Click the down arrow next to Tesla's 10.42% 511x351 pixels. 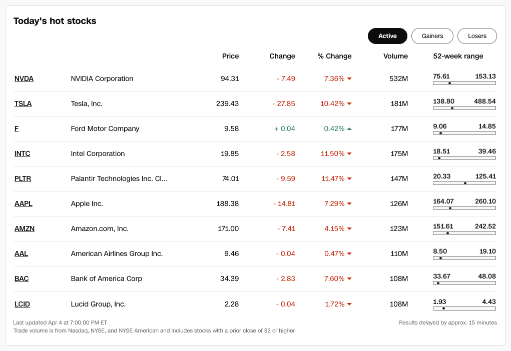pyautogui.click(x=349, y=104)
